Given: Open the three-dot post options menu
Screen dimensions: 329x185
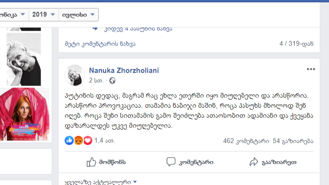Looking at the screenshot, I should (x=311, y=69).
